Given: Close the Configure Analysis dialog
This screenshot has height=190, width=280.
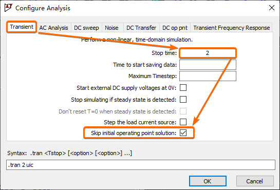Looking at the screenshot, I should tap(272, 8).
